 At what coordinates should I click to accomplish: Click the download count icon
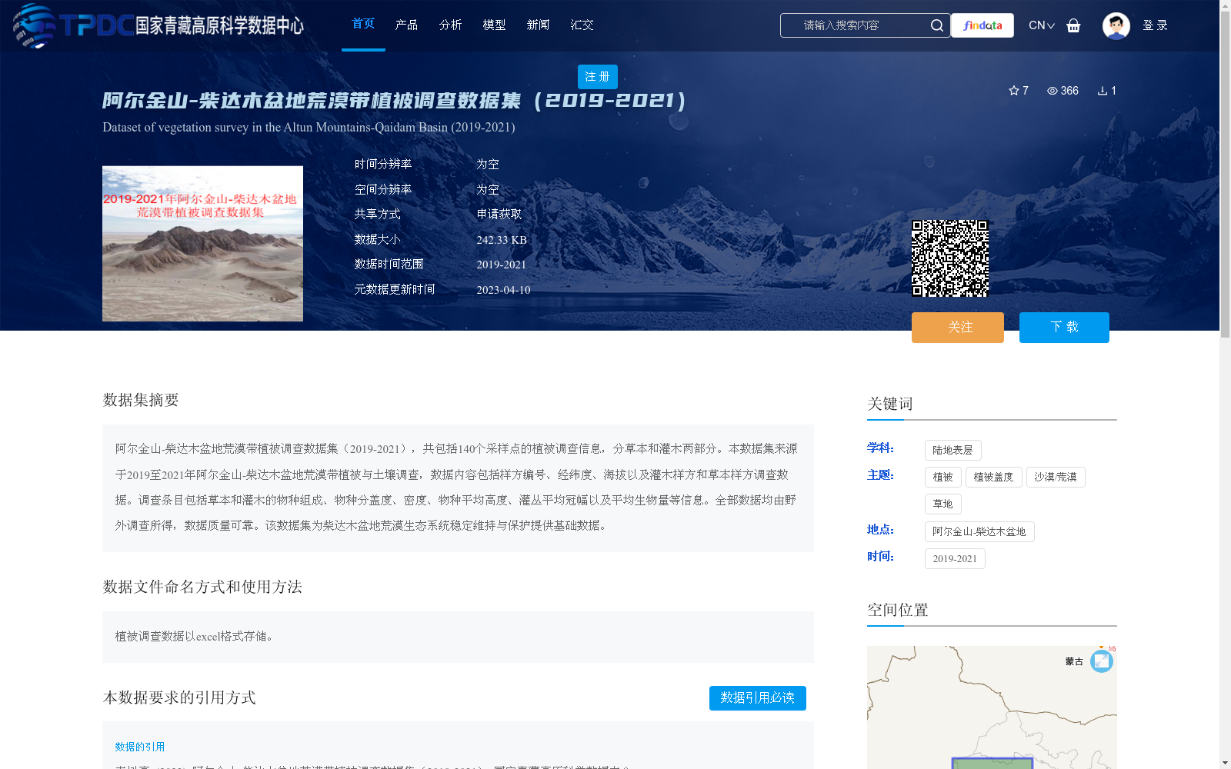click(x=1103, y=91)
